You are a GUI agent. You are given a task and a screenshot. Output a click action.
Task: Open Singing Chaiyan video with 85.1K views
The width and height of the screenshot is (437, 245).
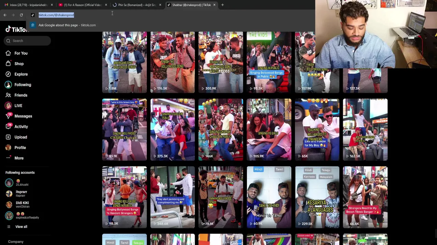pos(124,130)
